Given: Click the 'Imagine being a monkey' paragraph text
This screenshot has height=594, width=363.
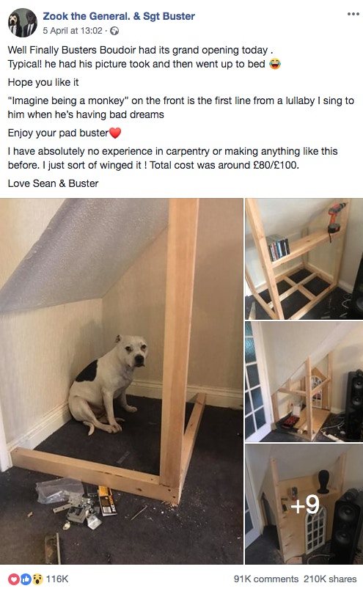Looking at the screenshot, I should pos(180,108).
